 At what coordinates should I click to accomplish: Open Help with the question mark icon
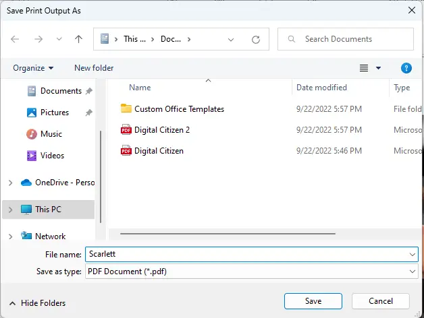click(x=406, y=68)
